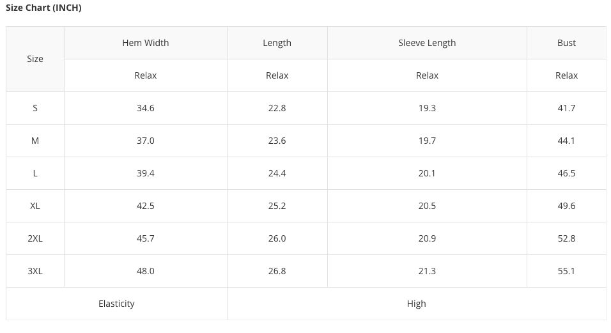Click the High elasticity value cell
This screenshot has width=611, height=333.
[416, 304]
